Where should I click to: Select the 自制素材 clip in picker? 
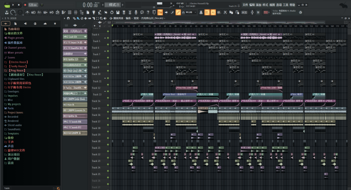(x=75, y=54)
